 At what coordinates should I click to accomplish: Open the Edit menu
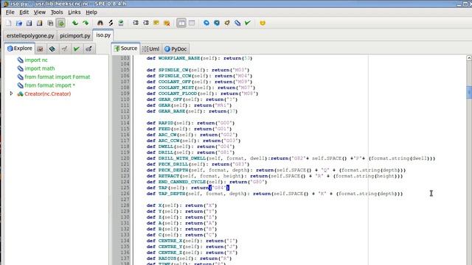[x=24, y=13]
